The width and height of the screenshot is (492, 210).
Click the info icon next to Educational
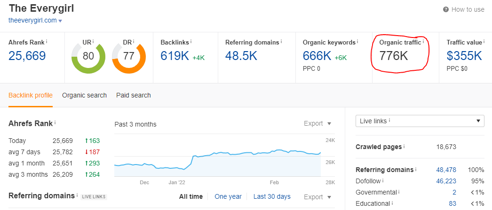[392, 203]
